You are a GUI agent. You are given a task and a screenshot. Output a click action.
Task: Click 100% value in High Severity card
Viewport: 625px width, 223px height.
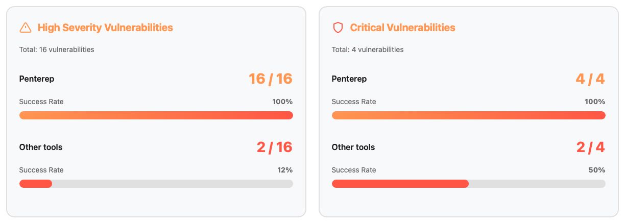[282, 102]
